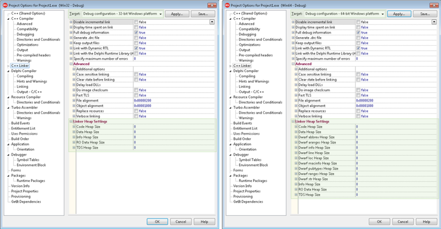Select GetIt Dependencies in Win32 tree
The height and width of the screenshot is (229, 441).
pos(26,201)
